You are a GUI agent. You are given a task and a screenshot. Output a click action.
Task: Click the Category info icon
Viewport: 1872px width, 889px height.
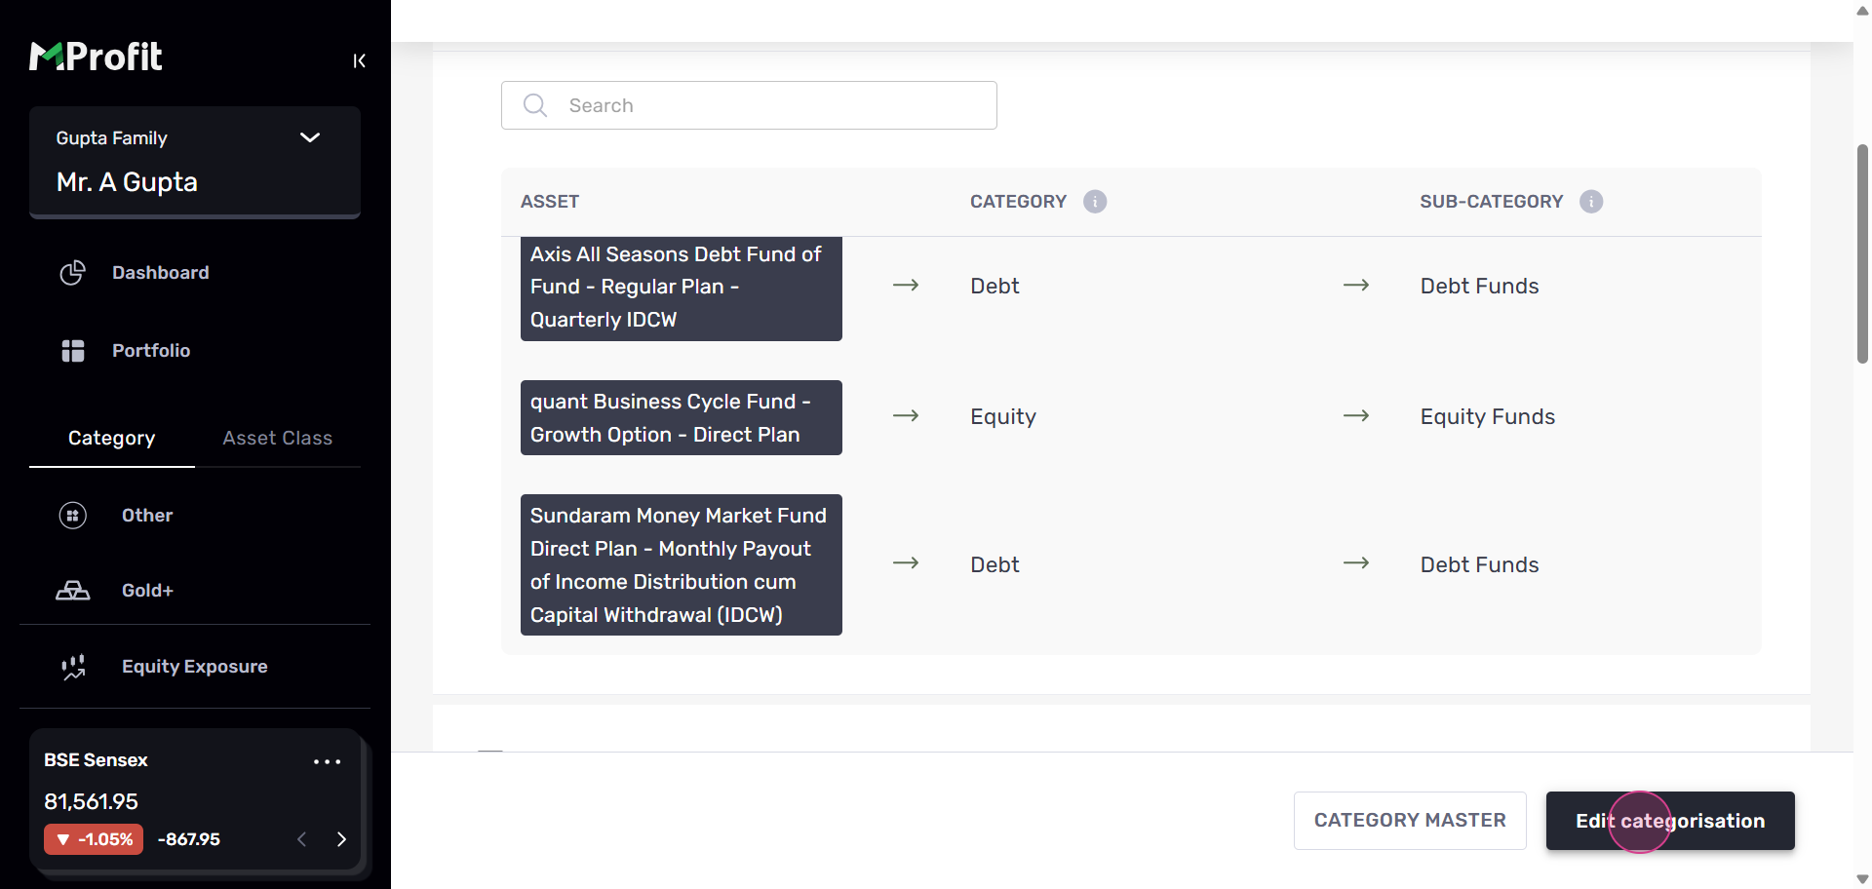1095,202
